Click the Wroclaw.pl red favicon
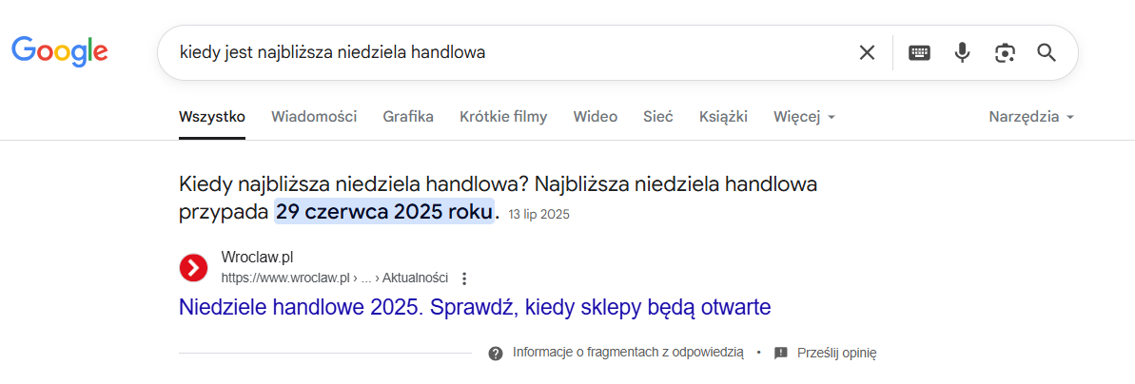Screen dimensions: 1135x384 point(193,268)
